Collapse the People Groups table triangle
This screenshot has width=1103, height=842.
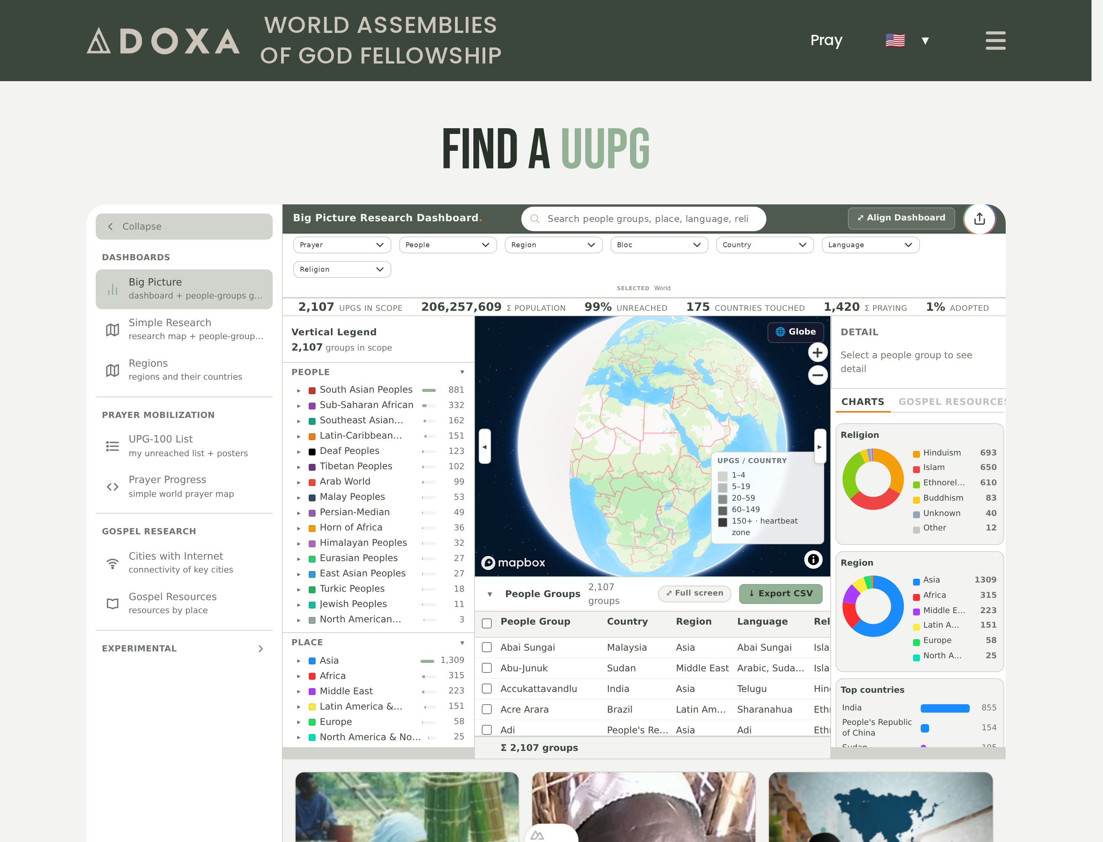coord(489,594)
